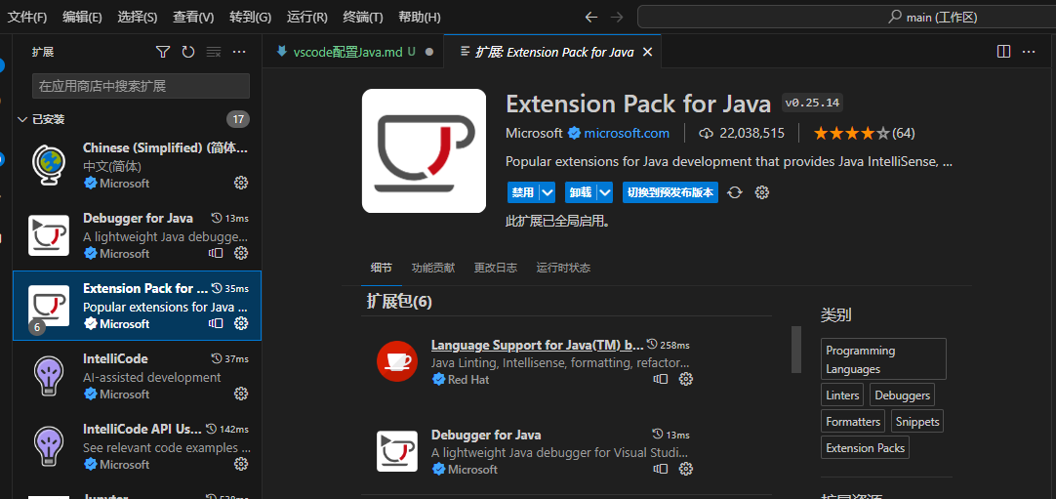1056x499 pixels.
Task: Click sync icon next to Debugger for Java in sidebar
Action: (x=216, y=253)
